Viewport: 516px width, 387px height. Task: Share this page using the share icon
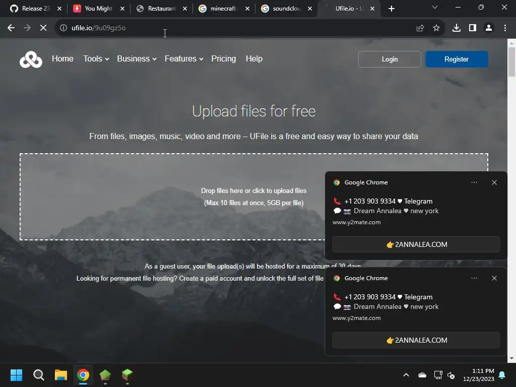pos(420,28)
